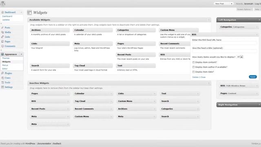Expand the inactive Recent Comments widget
The image size is (261, 147).
click(x=111, y=109)
